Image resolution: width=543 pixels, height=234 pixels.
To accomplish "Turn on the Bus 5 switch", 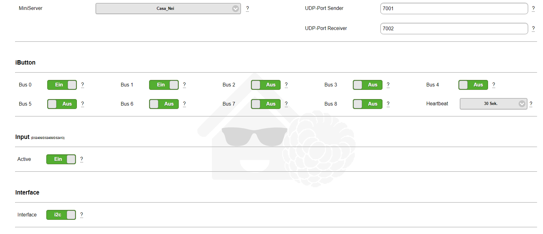I will point(62,104).
